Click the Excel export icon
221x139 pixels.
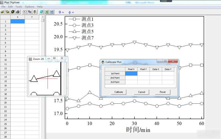click(46, 12)
